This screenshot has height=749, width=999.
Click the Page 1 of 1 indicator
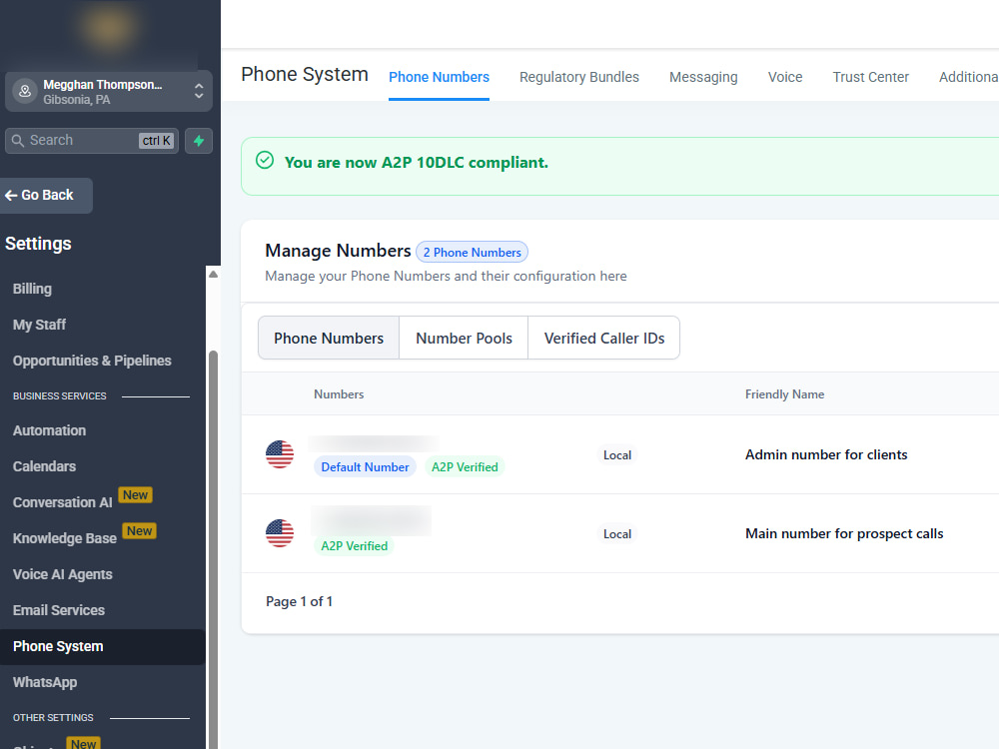(300, 601)
